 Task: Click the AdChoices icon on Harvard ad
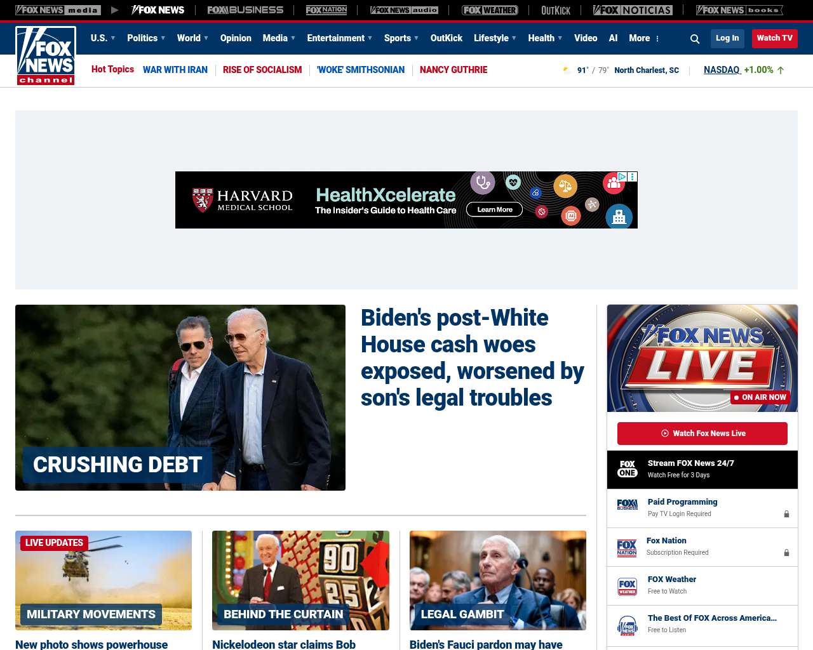622,177
